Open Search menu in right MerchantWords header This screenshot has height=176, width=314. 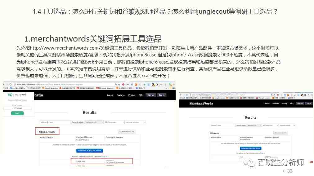pyautogui.click(x=267, y=103)
